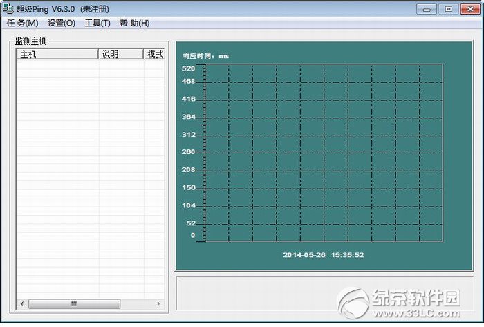This screenshot has width=484, height=327.
Task: Open the 帮助(H) menu
Action: point(135,23)
